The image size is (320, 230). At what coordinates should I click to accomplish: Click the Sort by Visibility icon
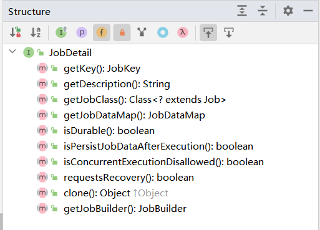16,32
